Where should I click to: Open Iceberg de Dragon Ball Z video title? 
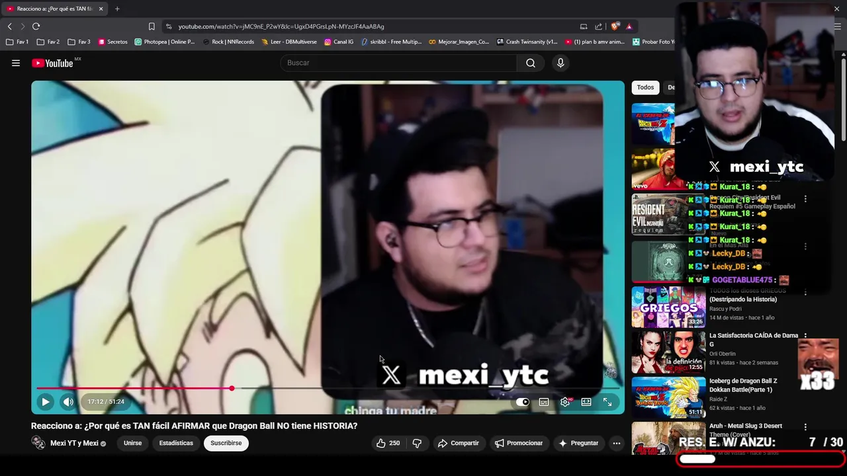(x=743, y=385)
